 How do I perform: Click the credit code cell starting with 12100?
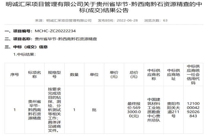pyautogui.click(x=193, y=110)
